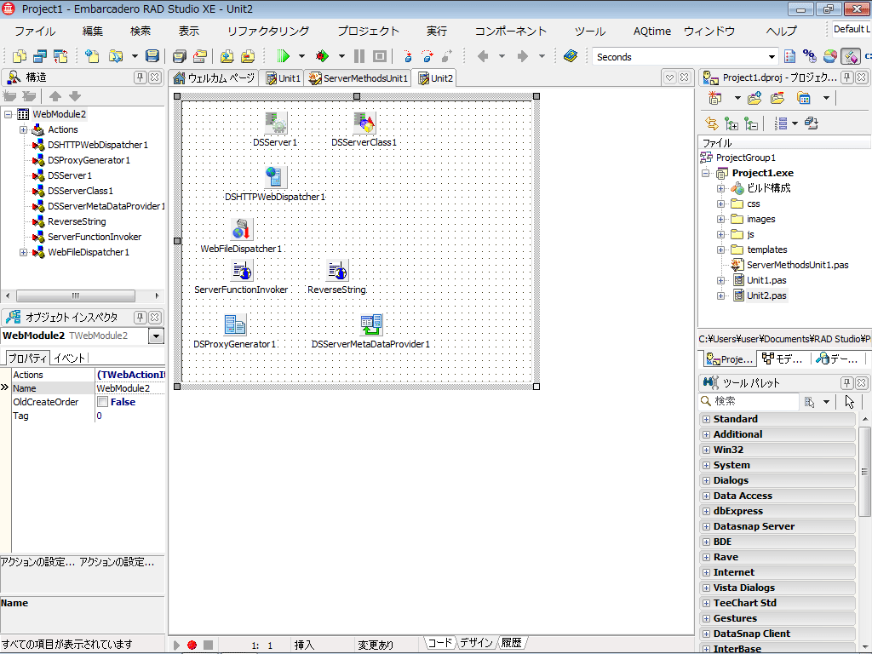Open the リファクタリング menu
The width and height of the screenshot is (872, 654).
[x=268, y=32]
